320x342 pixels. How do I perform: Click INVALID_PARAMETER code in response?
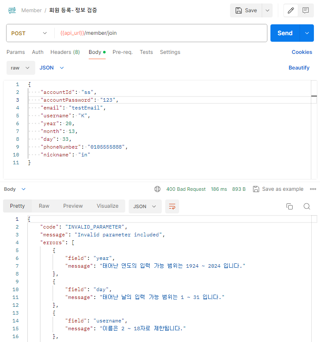(x=95, y=227)
